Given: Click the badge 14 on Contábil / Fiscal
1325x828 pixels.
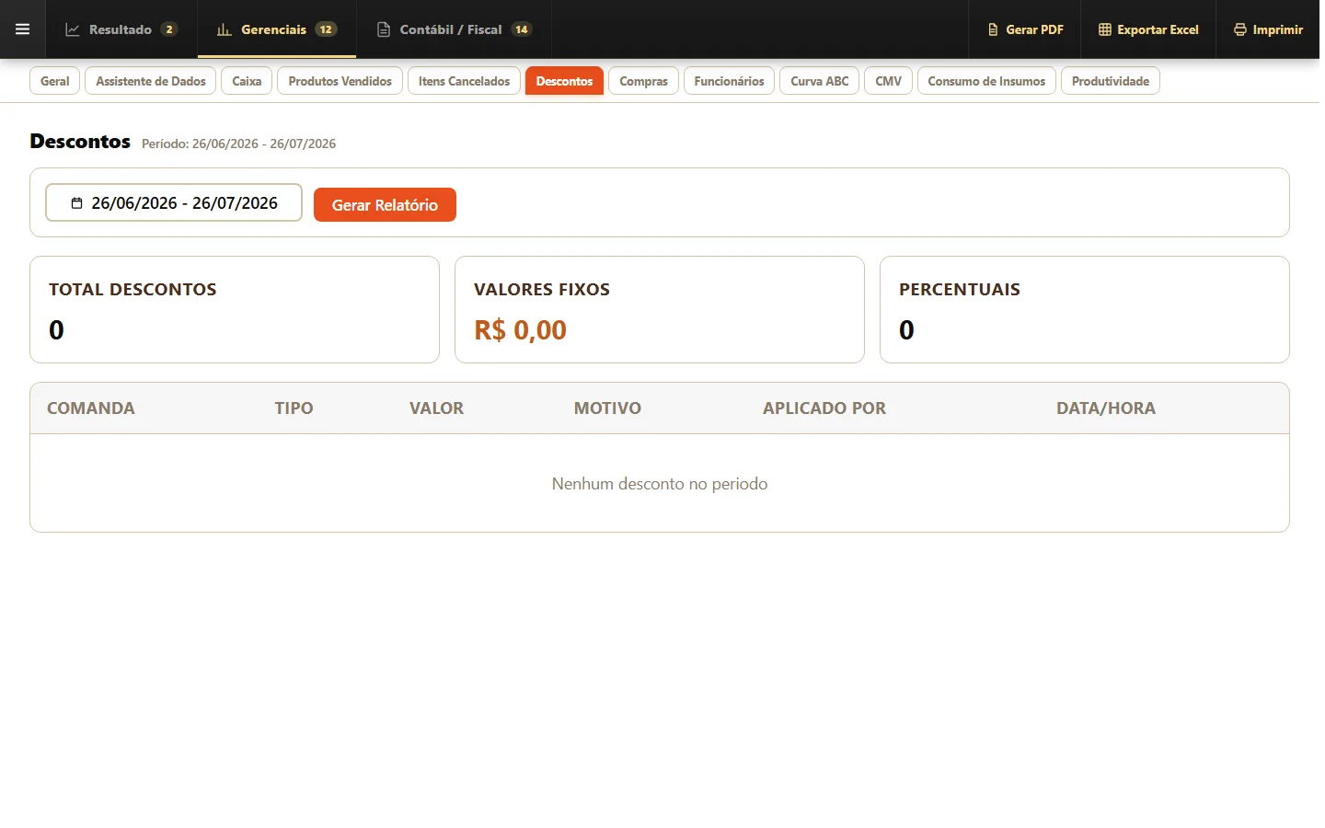Looking at the screenshot, I should point(522,29).
